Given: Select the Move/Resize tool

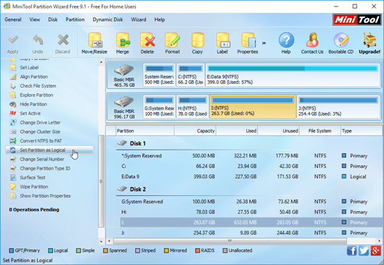Looking at the screenshot, I should 94,43.
